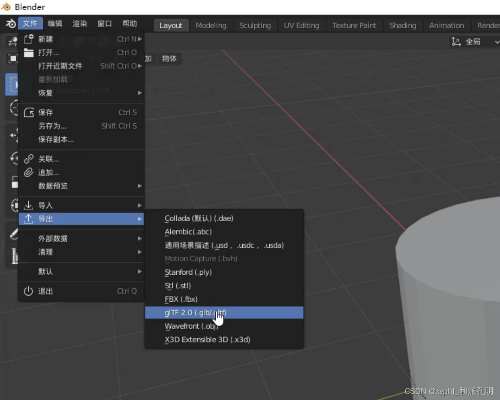Switch to the Shading workspace tab

coord(402,25)
